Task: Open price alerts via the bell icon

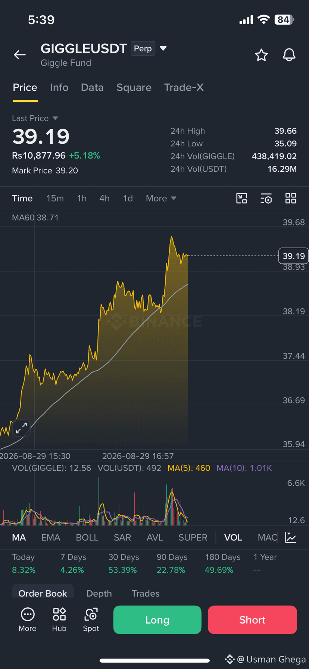Action: (289, 55)
